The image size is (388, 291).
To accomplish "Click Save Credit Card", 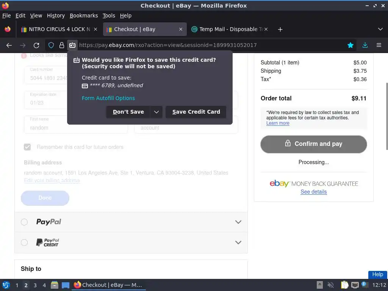I will click(196, 112).
